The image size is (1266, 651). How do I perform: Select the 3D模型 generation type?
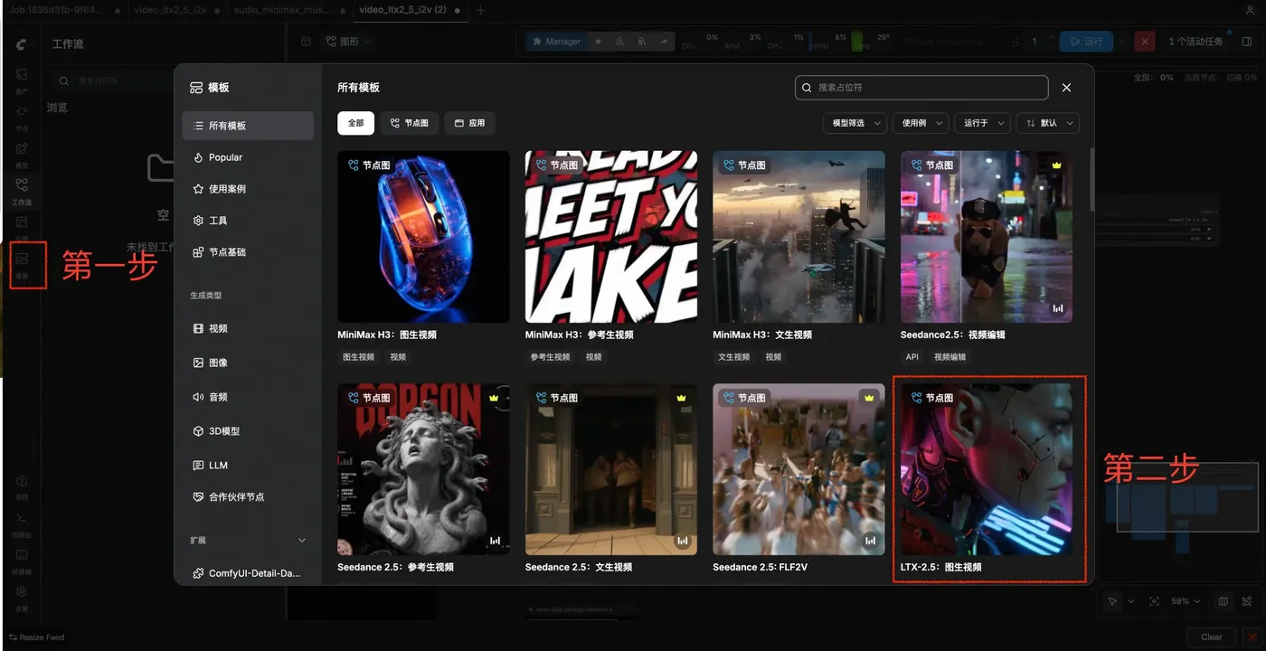(x=248, y=431)
